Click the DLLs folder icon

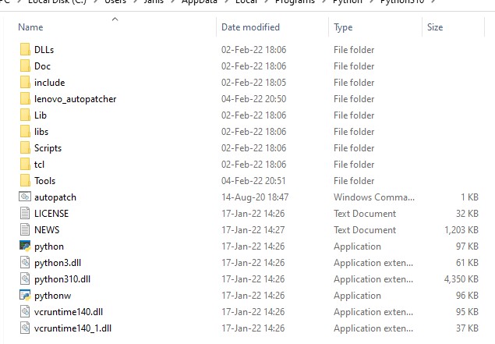pyautogui.click(x=24, y=50)
